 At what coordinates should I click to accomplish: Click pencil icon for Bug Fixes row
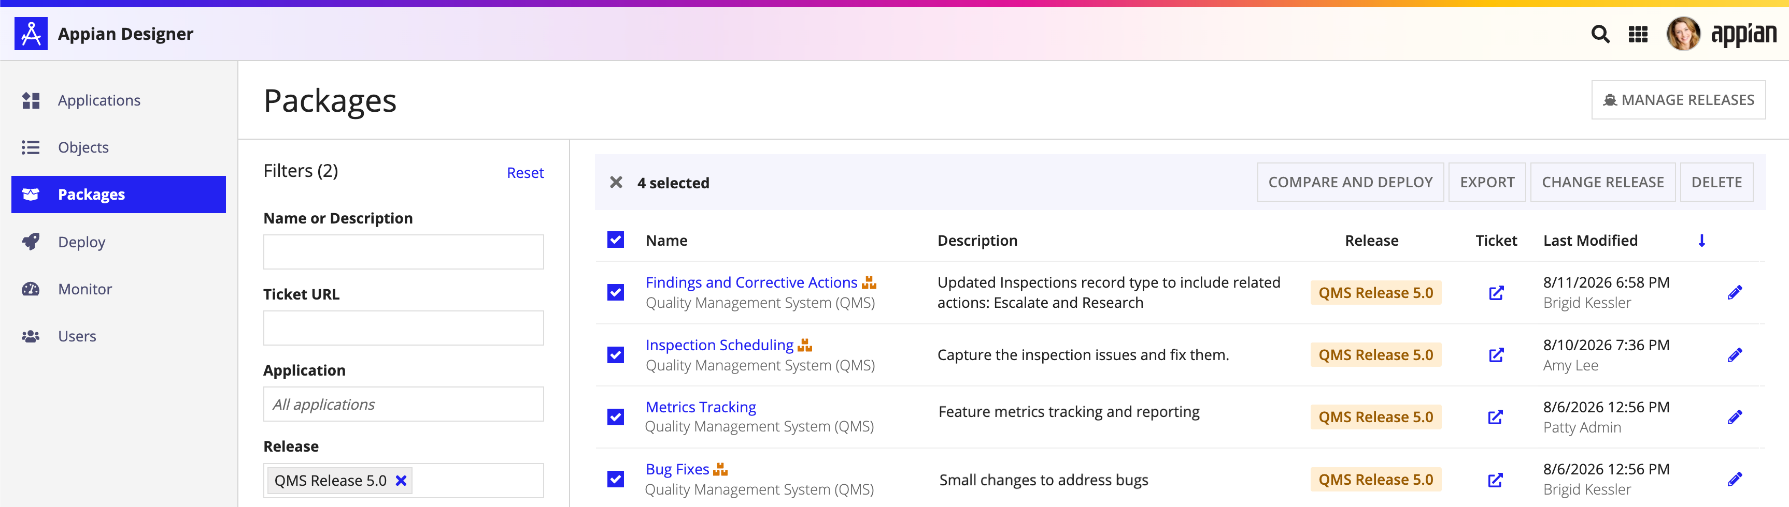(x=1734, y=479)
